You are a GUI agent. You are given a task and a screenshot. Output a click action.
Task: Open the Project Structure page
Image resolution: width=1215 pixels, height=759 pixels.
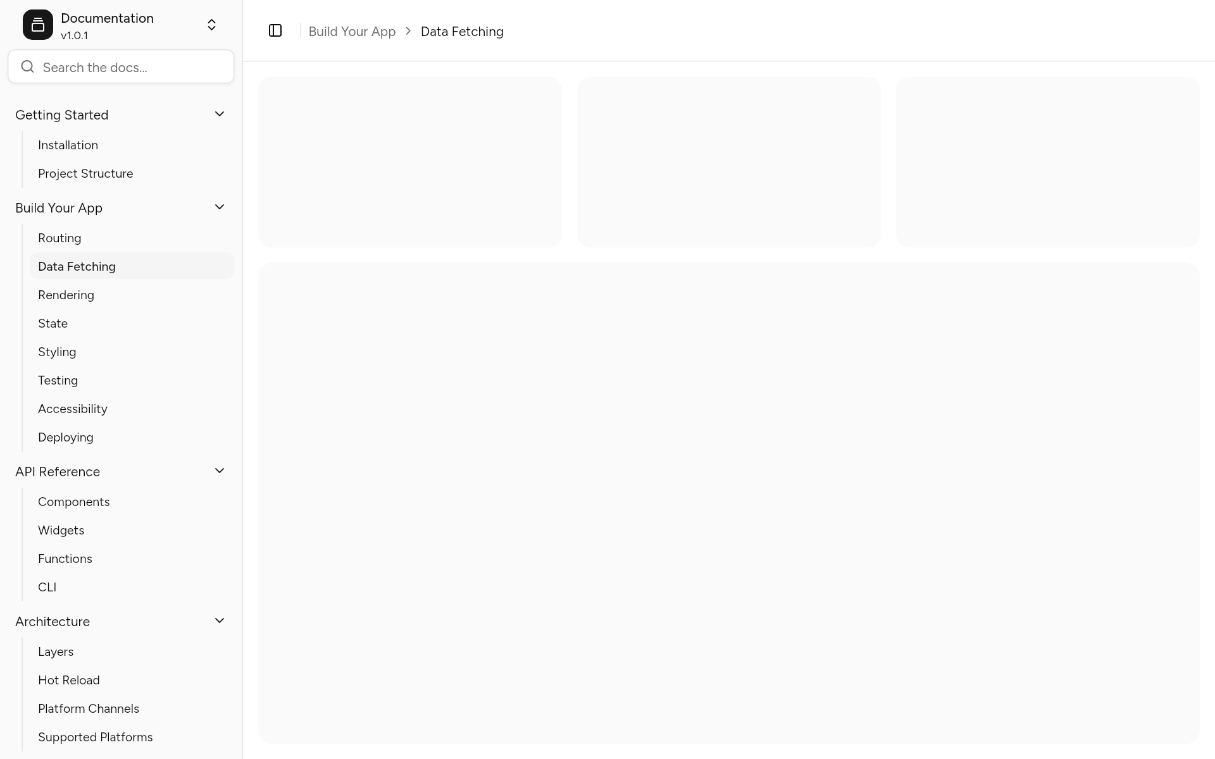coord(132,173)
